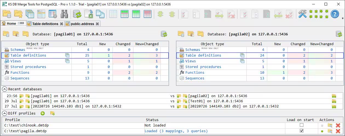The image size is (345, 136).
Task: Add new diff profile with green plus
Action: [x=43, y=113]
